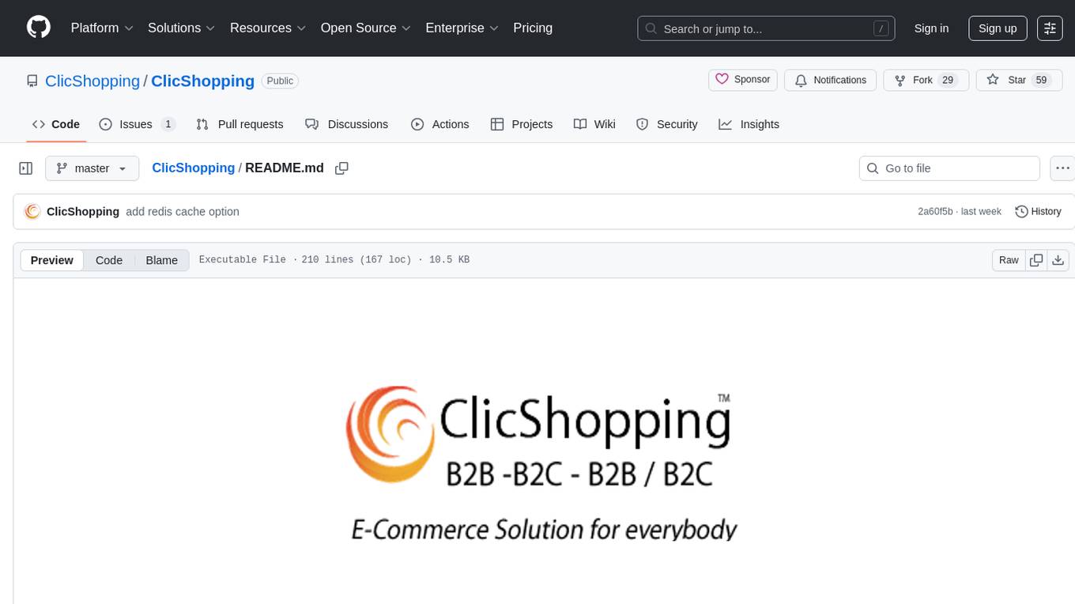The height and width of the screenshot is (604, 1075).
Task: Open the Wiki tab
Action: coord(594,124)
